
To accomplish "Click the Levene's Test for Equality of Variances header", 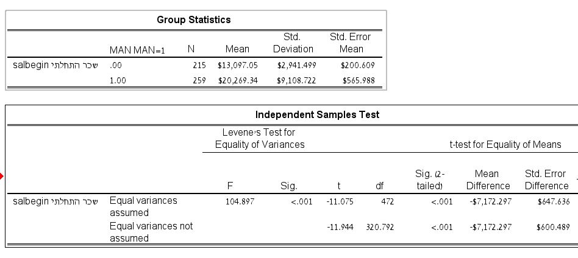I will [260, 138].
